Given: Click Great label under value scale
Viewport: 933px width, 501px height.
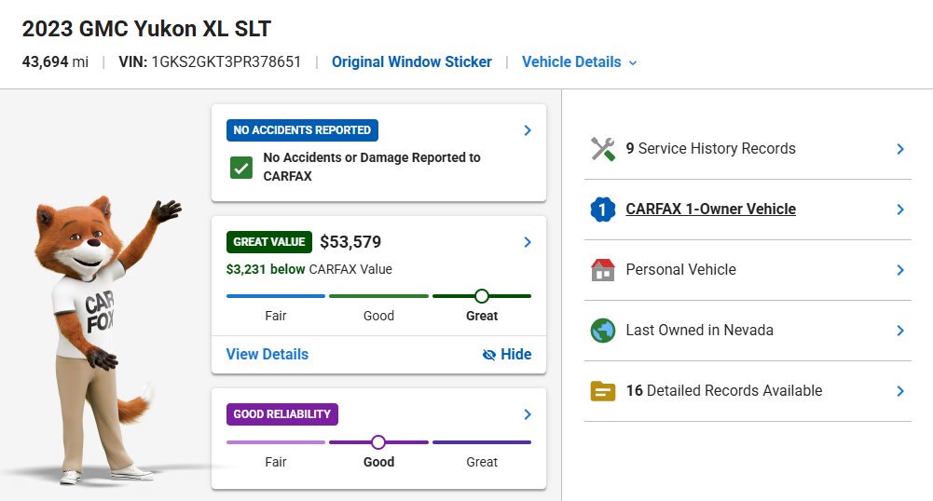Looking at the screenshot, I should click(x=482, y=317).
